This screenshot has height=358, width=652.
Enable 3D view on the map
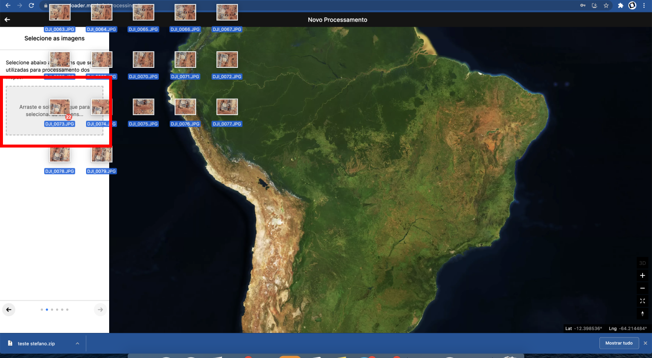(x=642, y=263)
